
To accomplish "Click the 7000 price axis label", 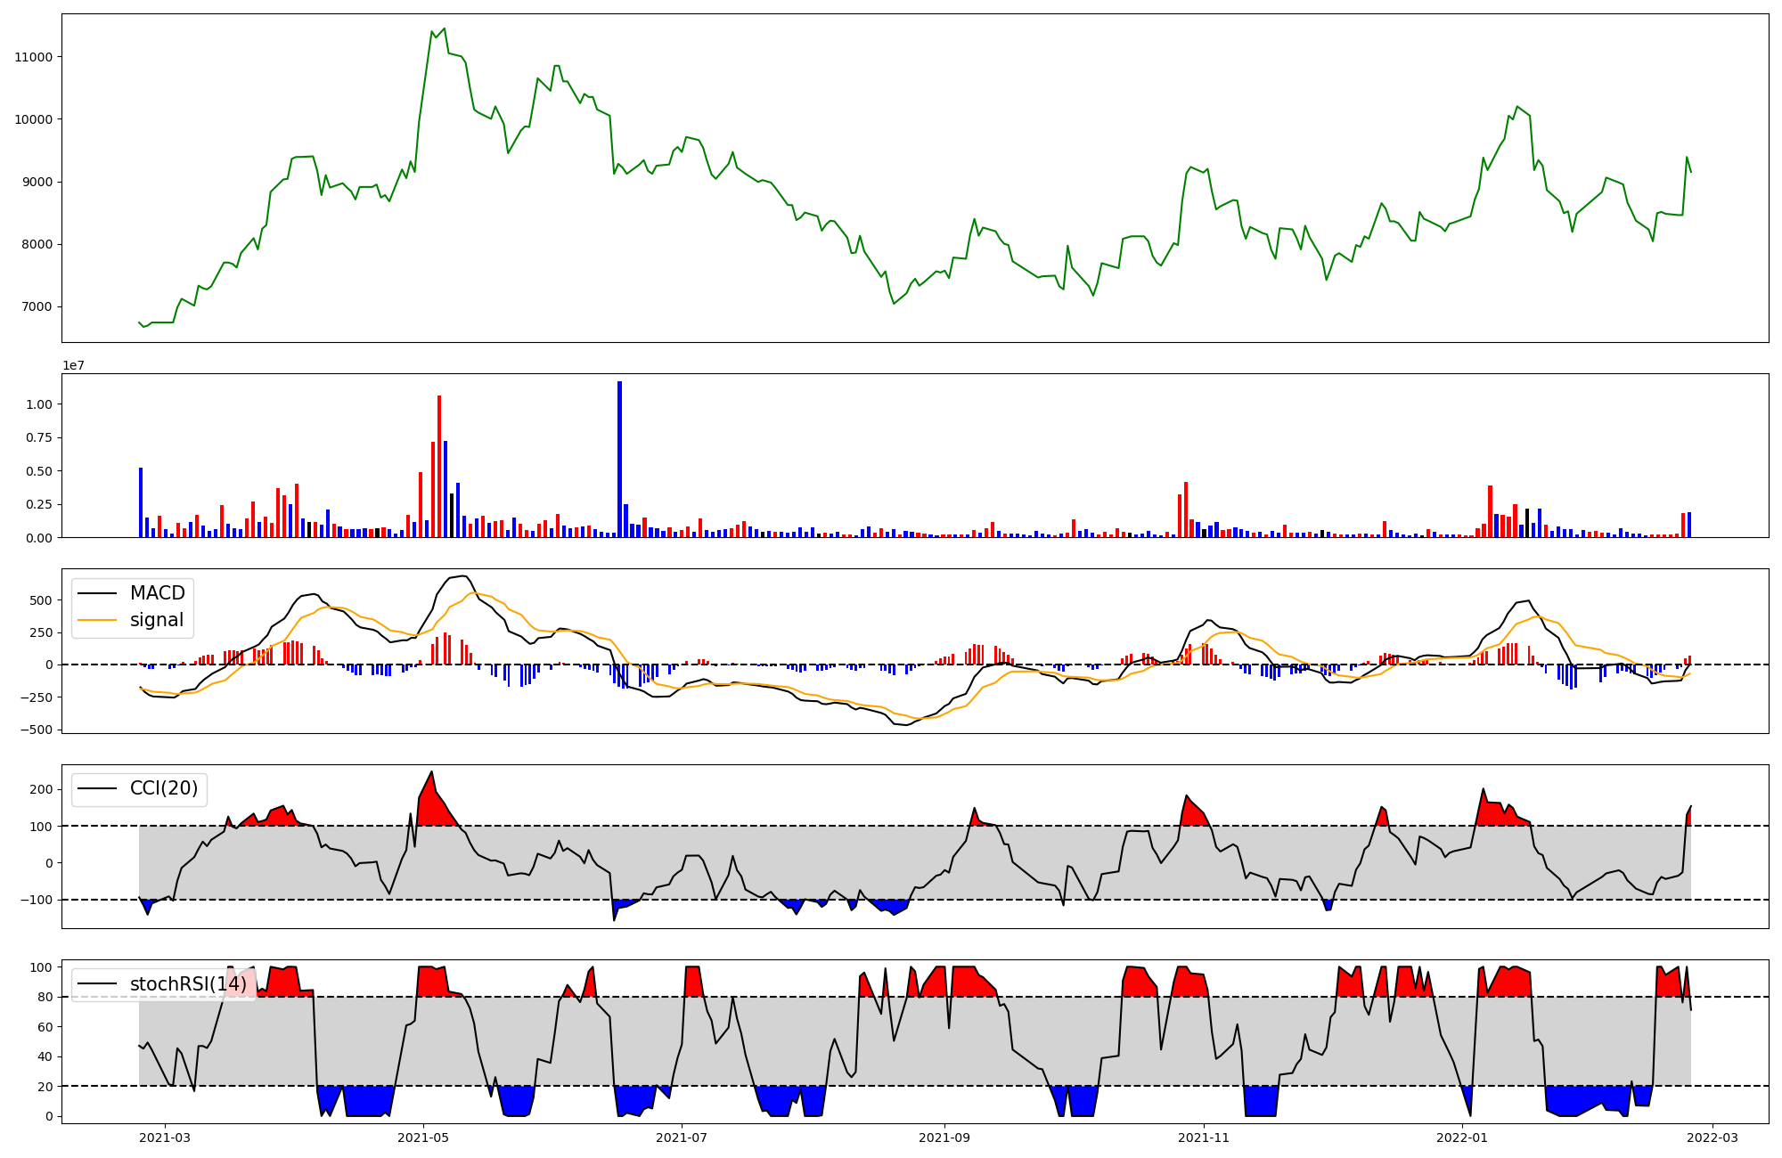I will (37, 307).
